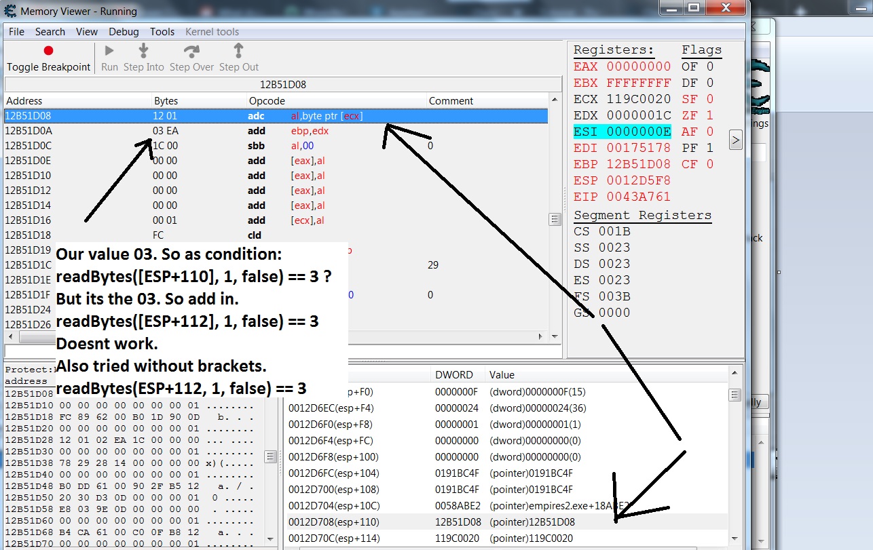Click the Step Over icon

[x=191, y=51]
